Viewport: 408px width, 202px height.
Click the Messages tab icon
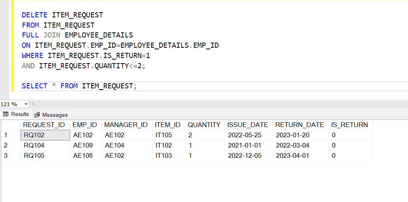[x=37, y=115]
